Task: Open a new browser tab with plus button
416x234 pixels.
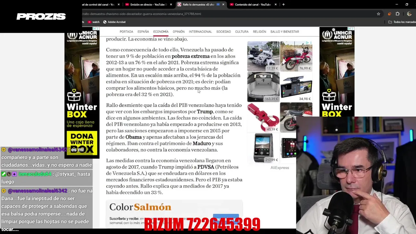Action: click(x=283, y=5)
